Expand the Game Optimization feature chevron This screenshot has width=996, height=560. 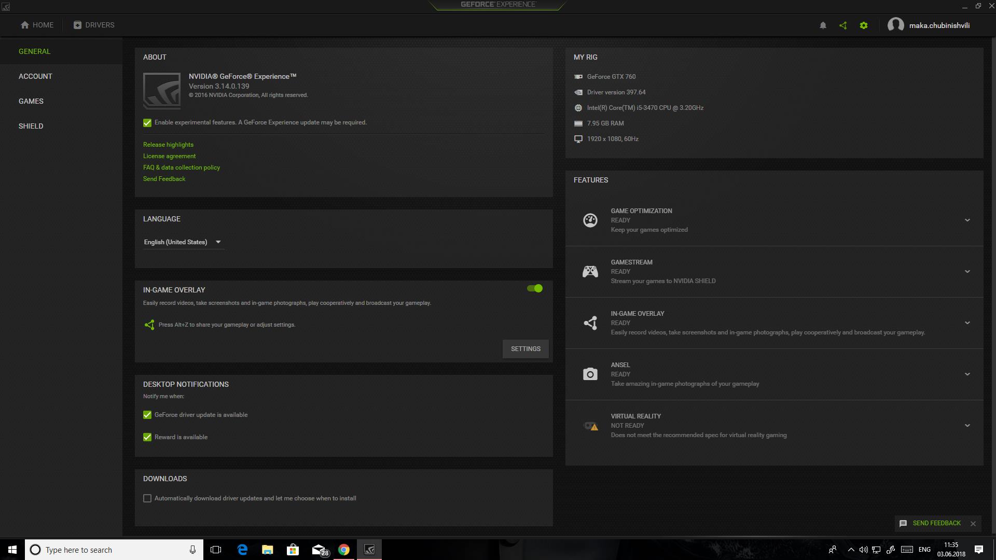967,220
